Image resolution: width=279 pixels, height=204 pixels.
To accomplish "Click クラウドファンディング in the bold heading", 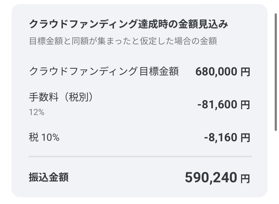I will [x=83, y=25].
